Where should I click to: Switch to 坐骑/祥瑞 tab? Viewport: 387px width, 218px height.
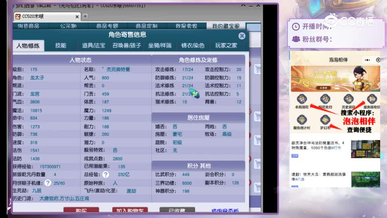pos(160,46)
